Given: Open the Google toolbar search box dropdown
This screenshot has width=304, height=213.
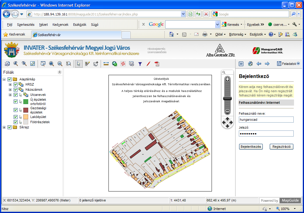Looking at the screenshot, I should (x=217, y=25).
